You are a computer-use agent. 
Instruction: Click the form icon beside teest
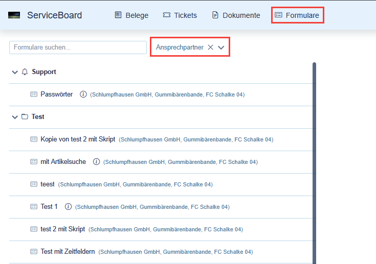pos(34,184)
